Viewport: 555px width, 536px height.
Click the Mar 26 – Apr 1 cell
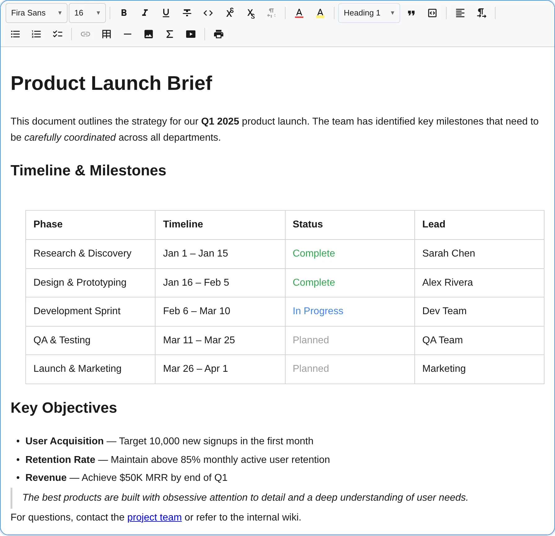click(x=220, y=369)
